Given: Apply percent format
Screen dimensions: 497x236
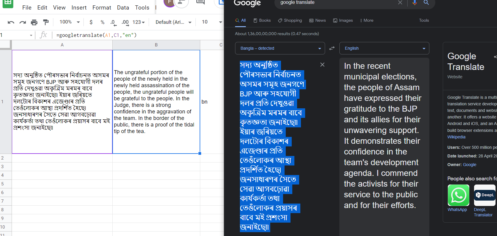Looking at the screenshot, I should coord(102,22).
